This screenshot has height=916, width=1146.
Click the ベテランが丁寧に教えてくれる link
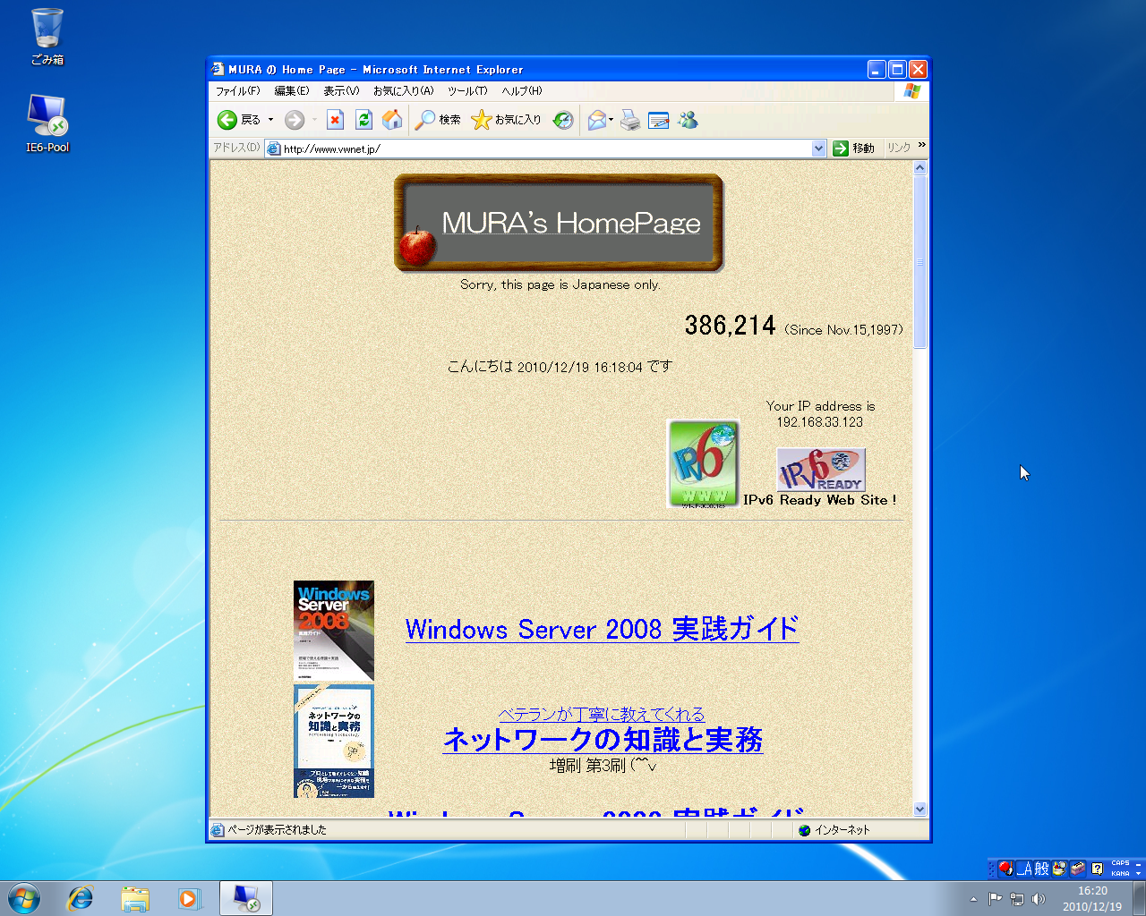point(602,714)
